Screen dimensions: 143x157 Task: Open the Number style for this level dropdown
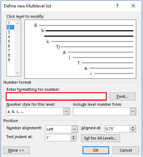click(66, 111)
